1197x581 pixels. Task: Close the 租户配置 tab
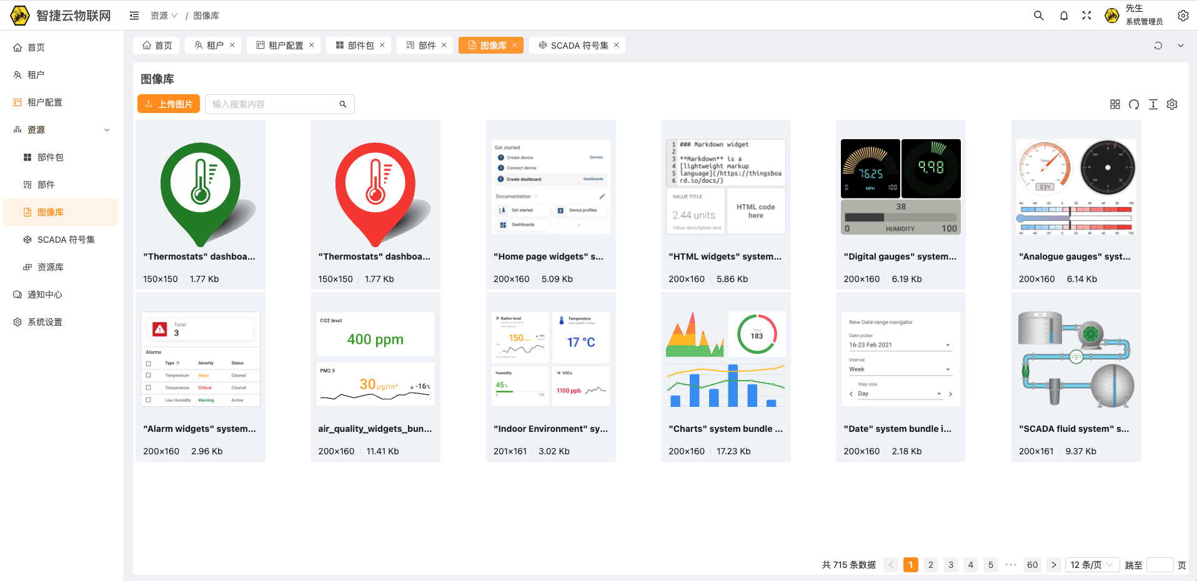point(312,45)
